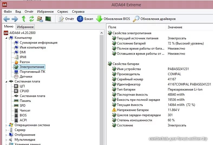Open the Сервис menu

tap(63, 12)
